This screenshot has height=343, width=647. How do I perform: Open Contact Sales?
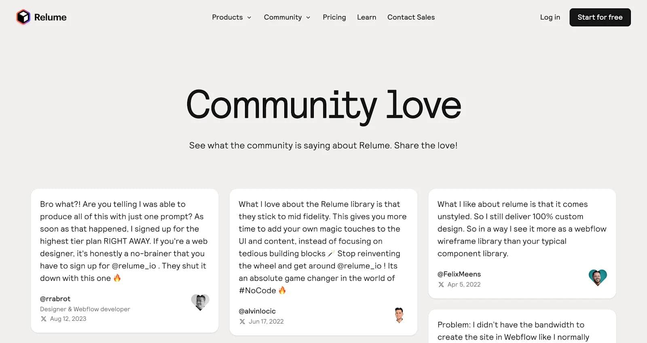coord(411,17)
